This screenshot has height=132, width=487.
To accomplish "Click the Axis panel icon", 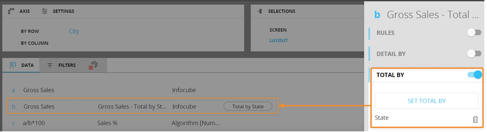I will coord(11,11).
